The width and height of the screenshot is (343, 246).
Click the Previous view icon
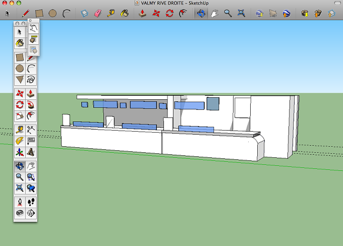[31, 188]
